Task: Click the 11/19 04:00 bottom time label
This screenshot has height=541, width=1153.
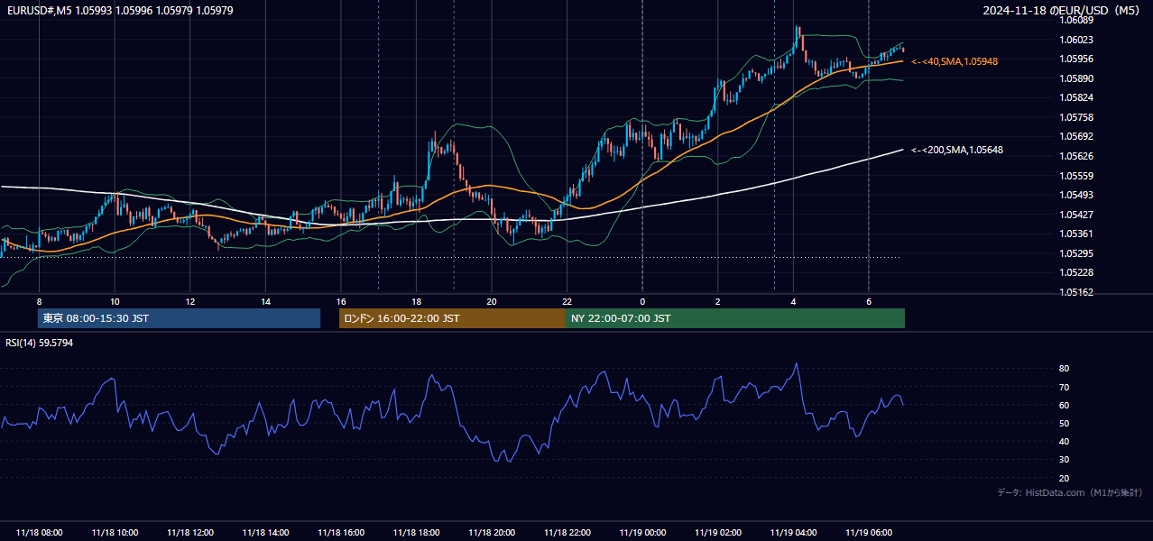Action: pos(793,533)
